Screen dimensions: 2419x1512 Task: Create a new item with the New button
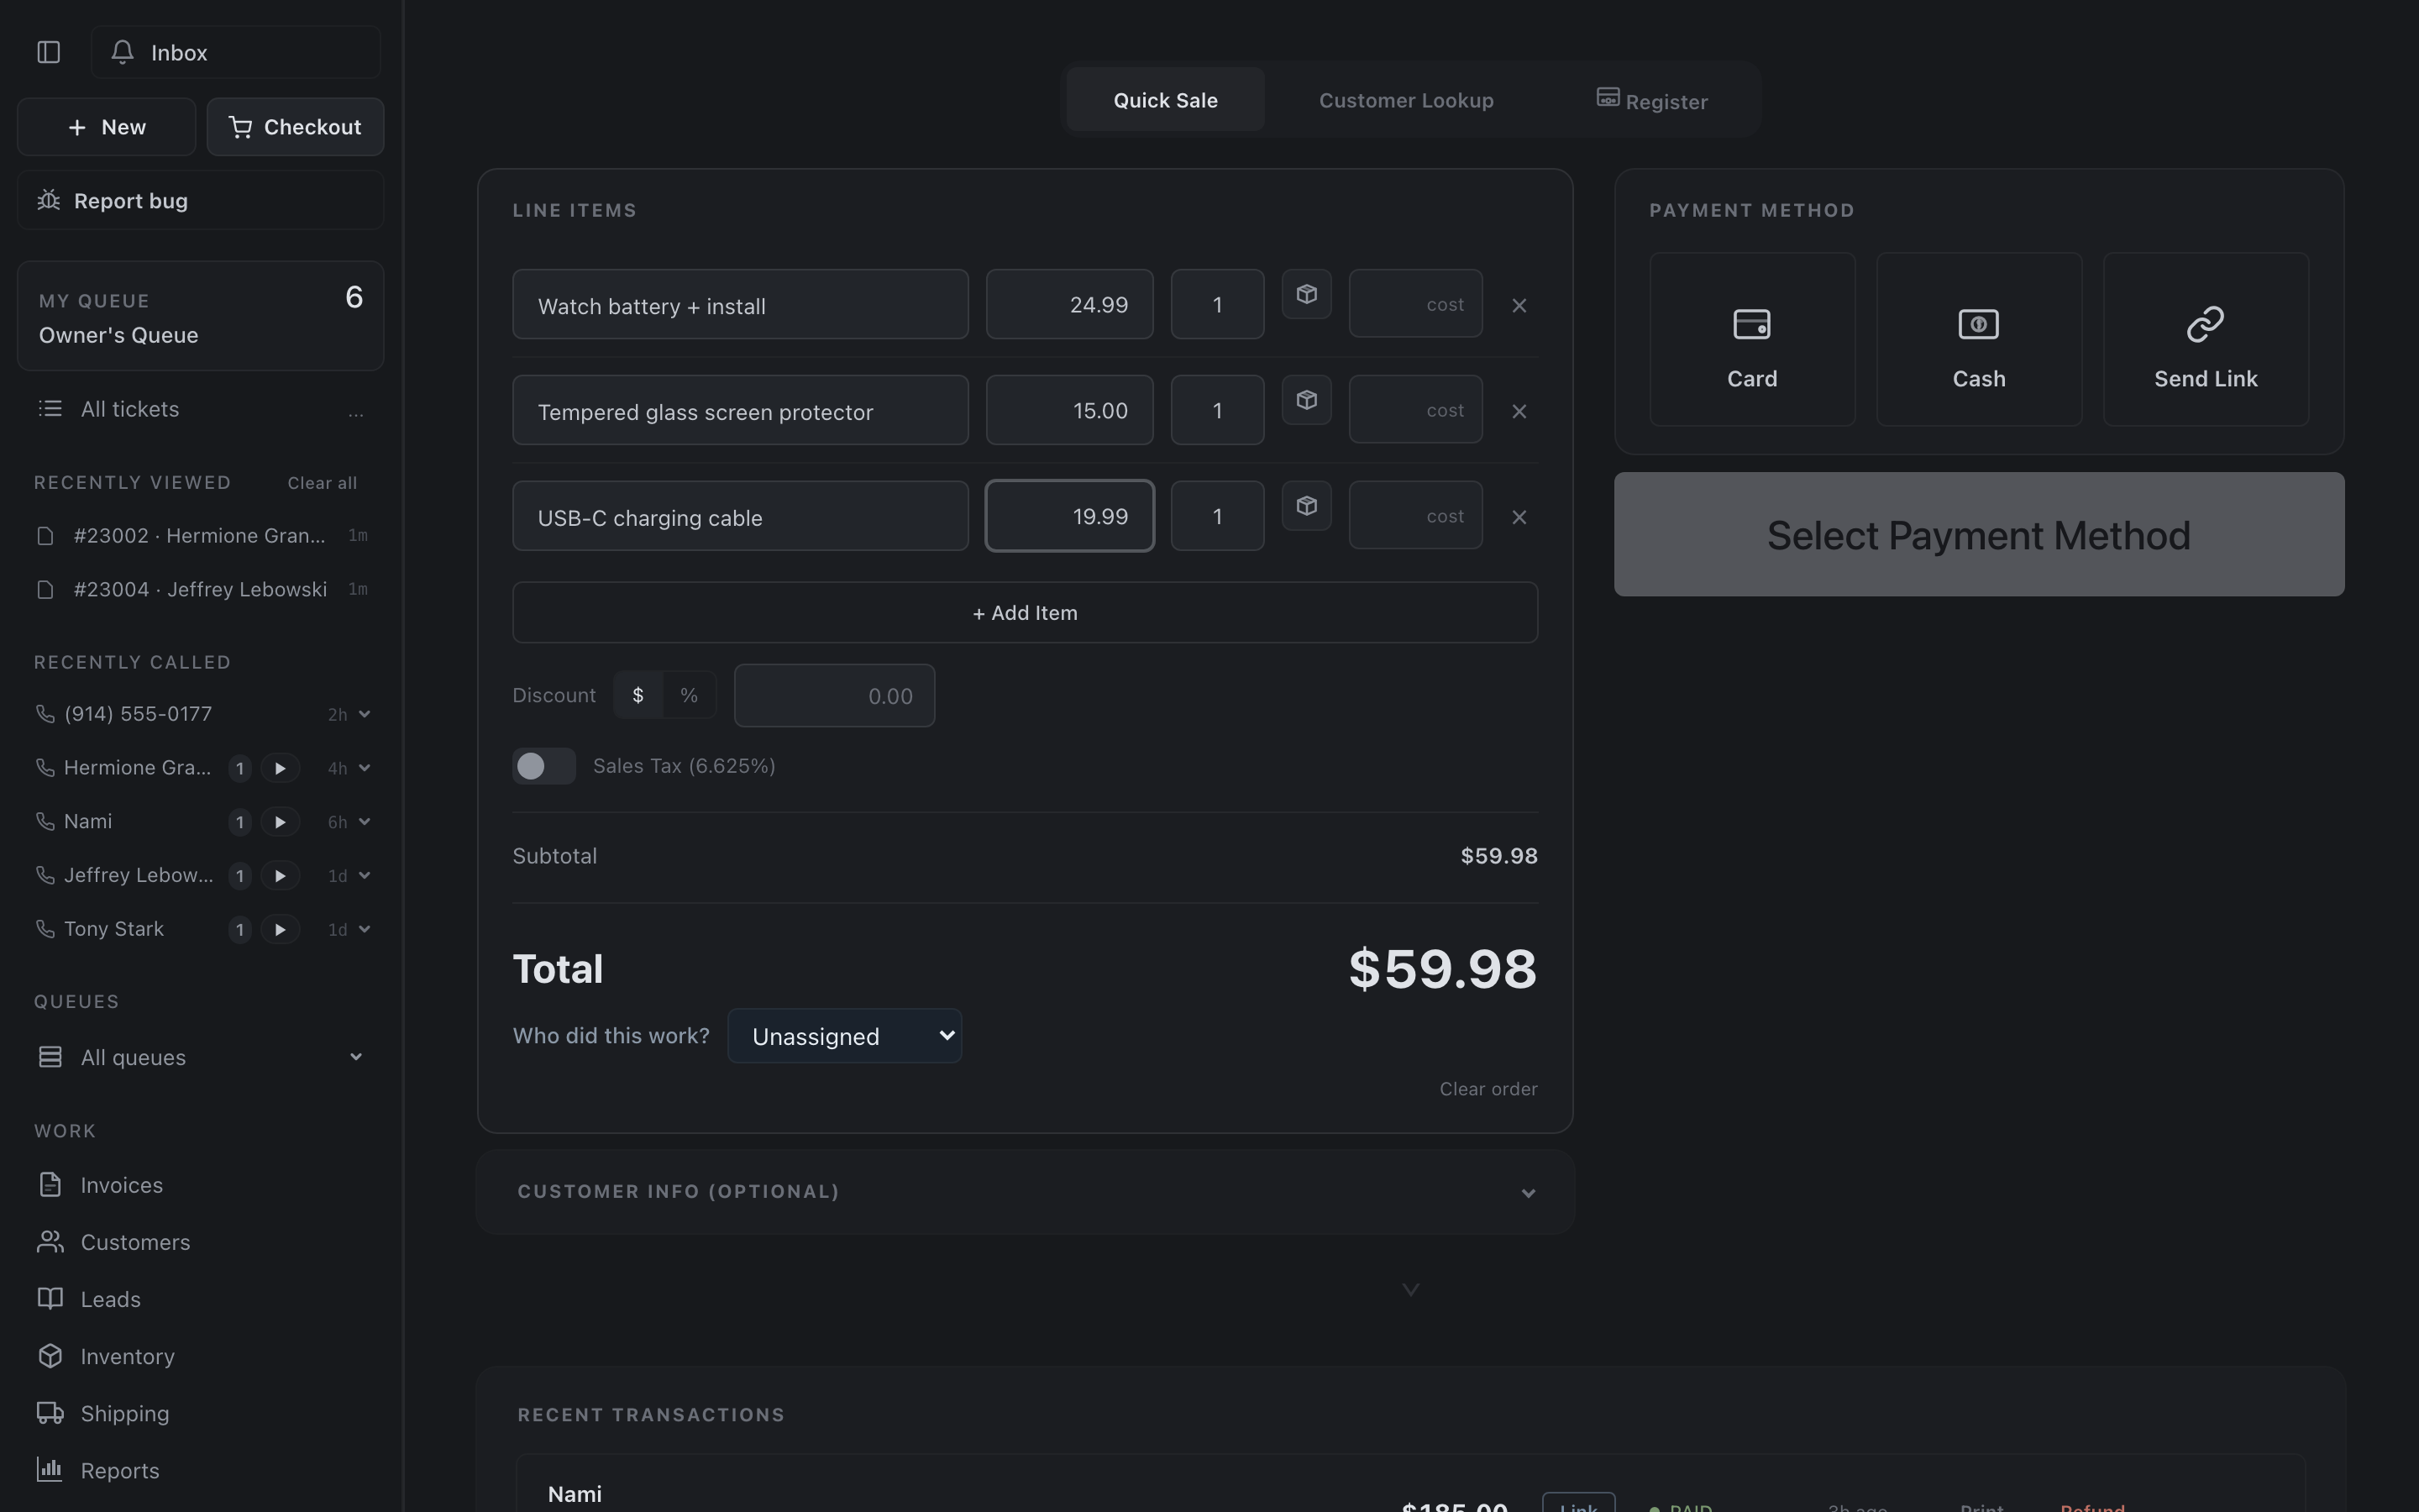click(x=106, y=127)
